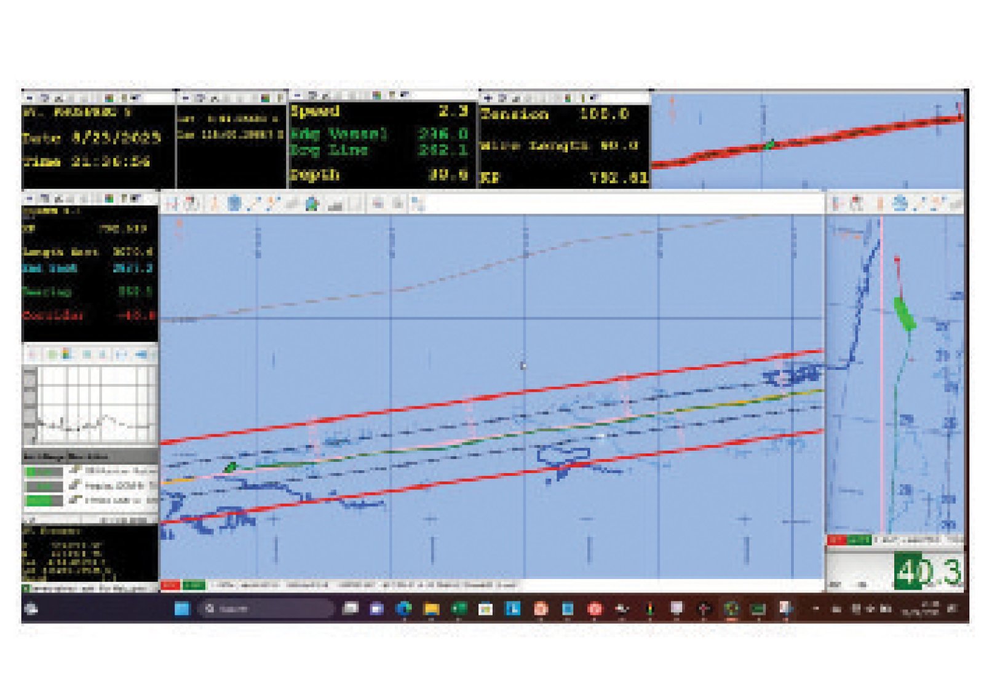Open Microsoft Edge from the taskbar

tap(403, 608)
